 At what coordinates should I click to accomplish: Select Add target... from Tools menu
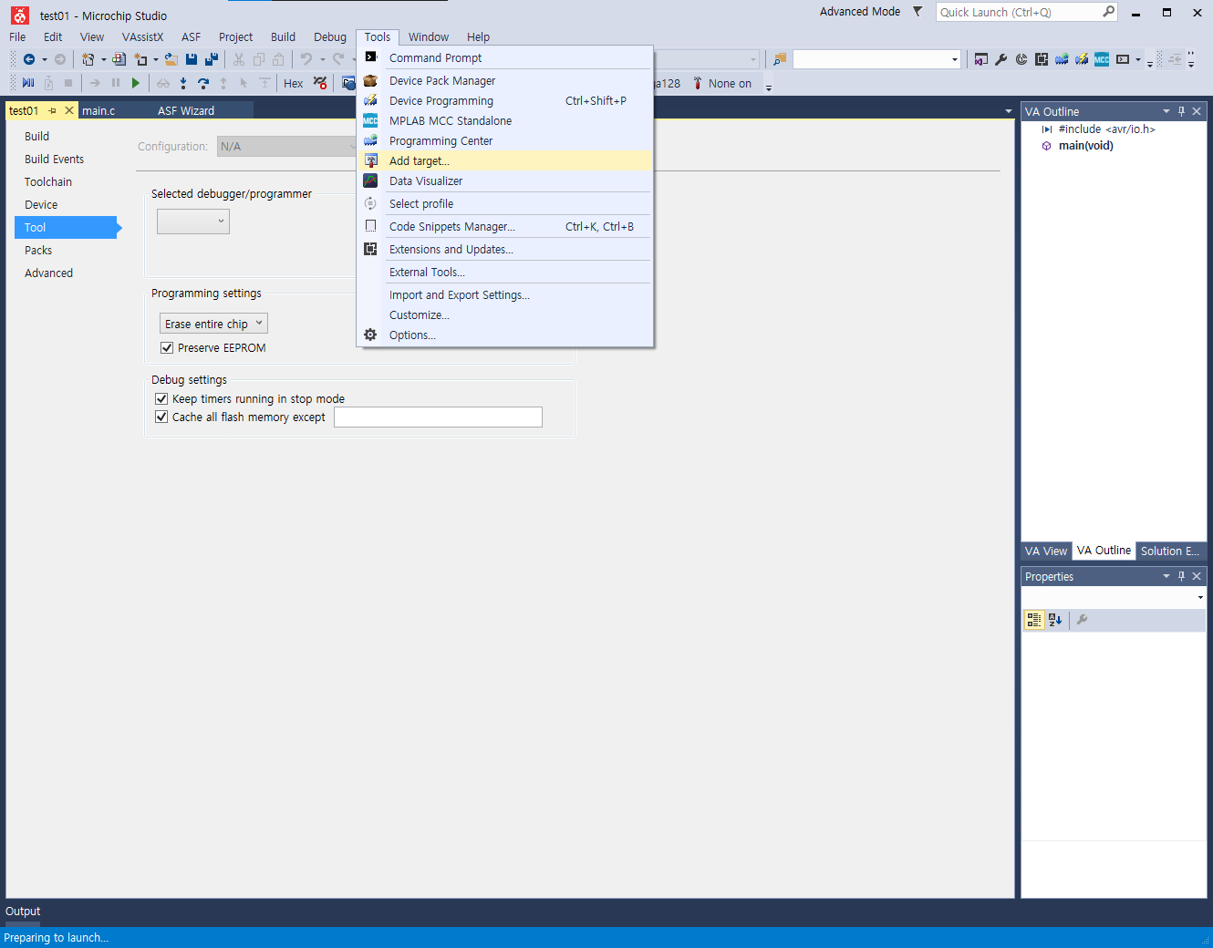(505, 160)
